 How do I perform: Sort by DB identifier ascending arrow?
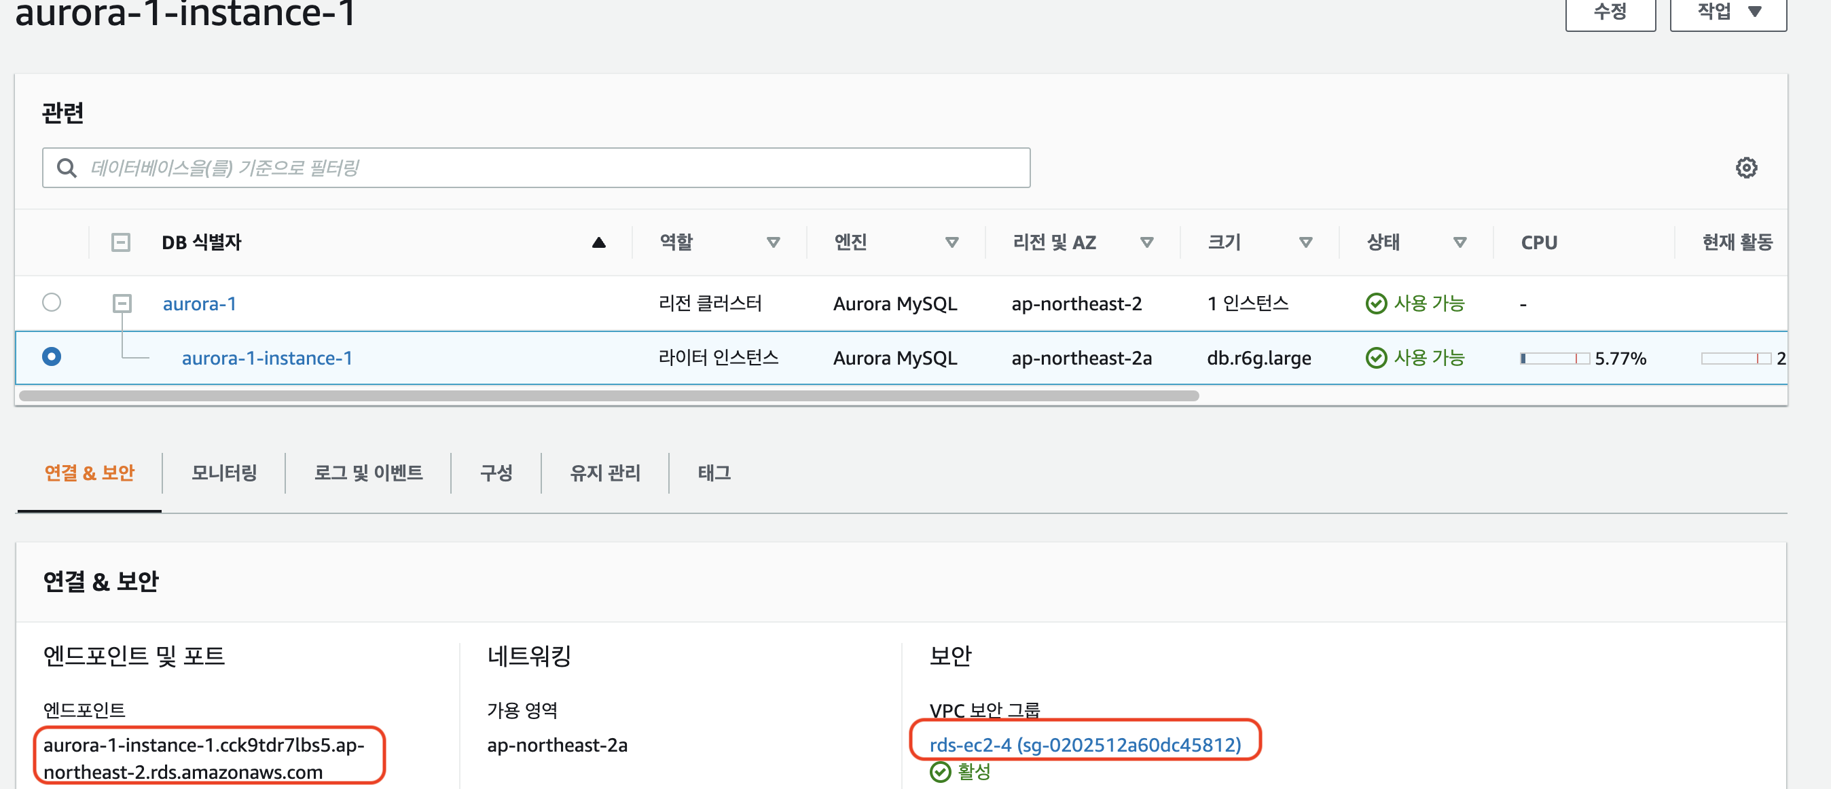click(598, 243)
